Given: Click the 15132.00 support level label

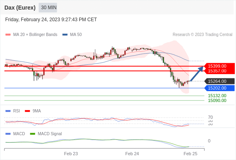Looking at the screenshot, I should (217, 96).
